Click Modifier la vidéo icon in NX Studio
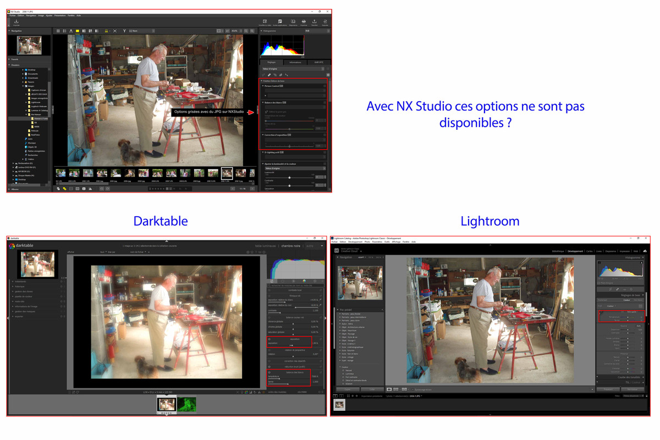The image size is (660, 440). (x=265, y=21)
